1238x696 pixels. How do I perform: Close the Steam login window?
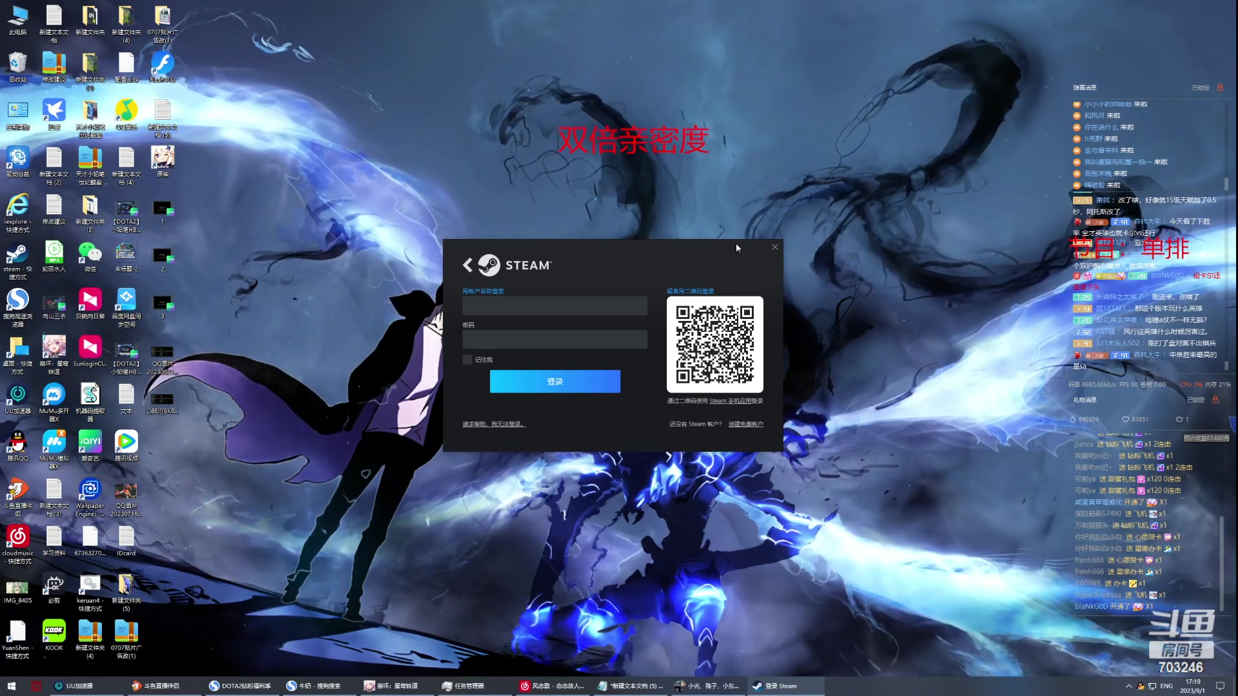[x=775, y=247]
